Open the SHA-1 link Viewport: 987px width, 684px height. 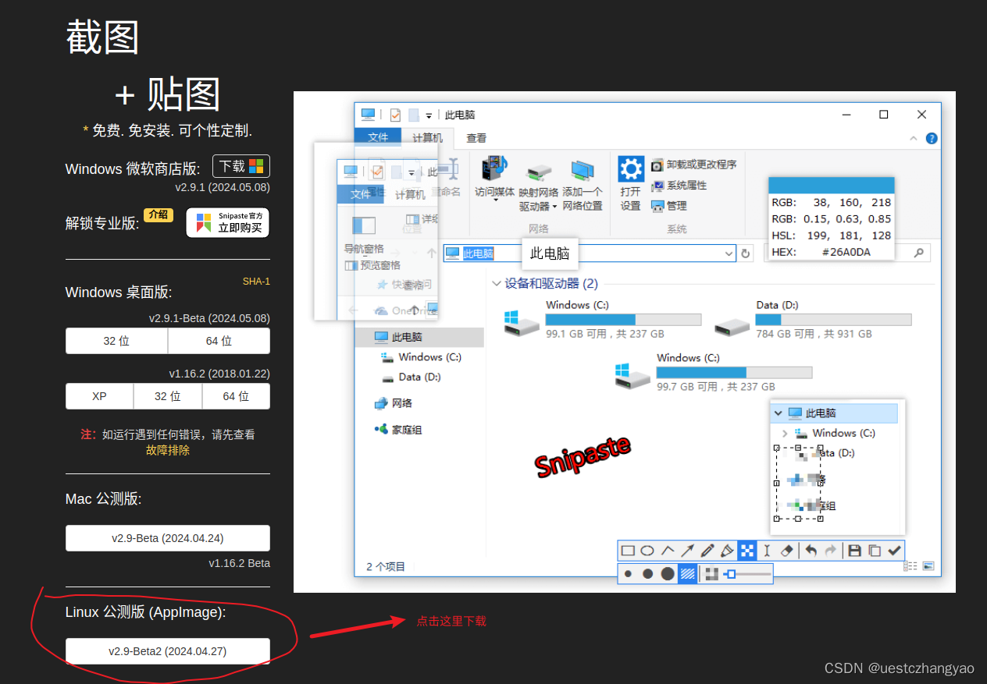[x=256, y=282]
